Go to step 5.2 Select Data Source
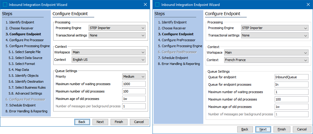 pos(25,58)
